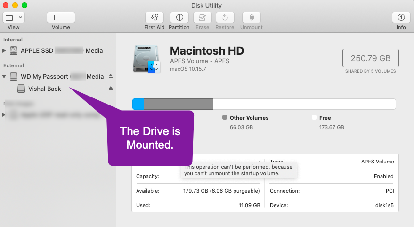414x227 pixels.
Task: Close the Disk Utility window
Action: 6,5
